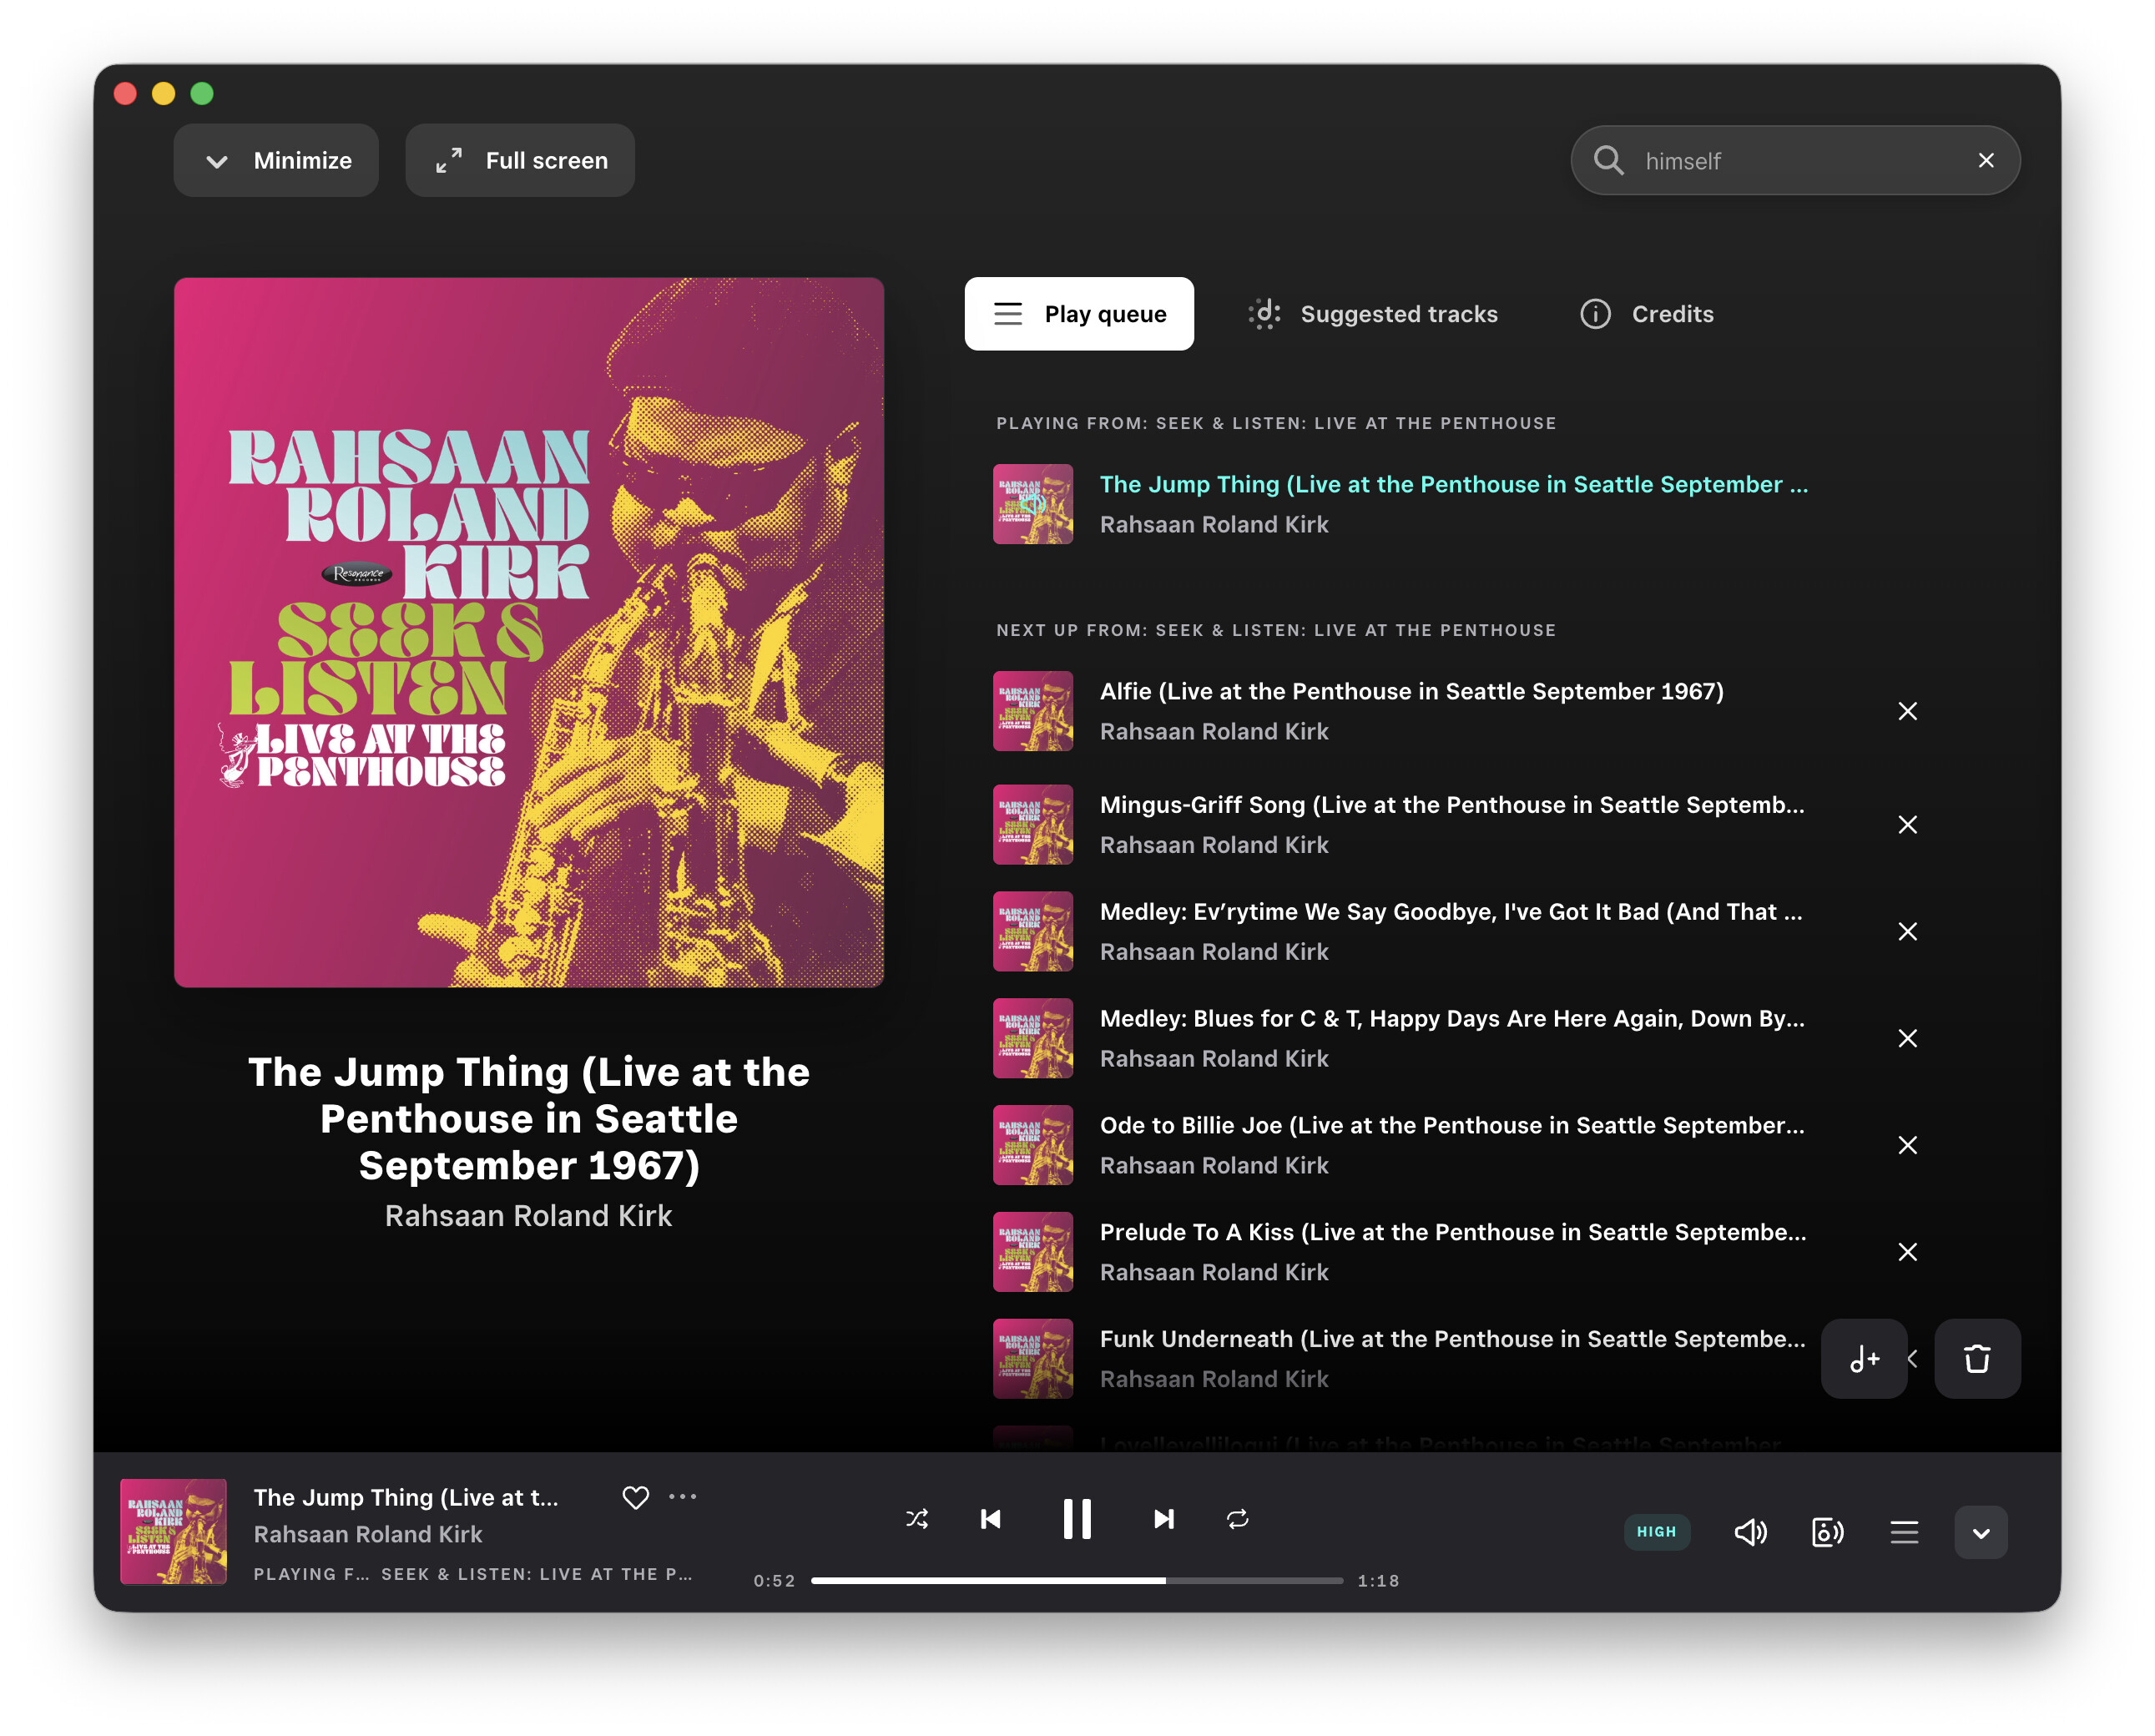The width and height of the screenshot is (2155, 1736).
Task: Add queue to playlist with music-note-plus icon
Action: click(x=1863, y=1358)
